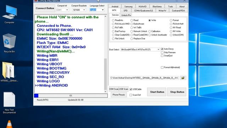
Task: Click the log scrollbar down arrow
Action: [105, 91]
